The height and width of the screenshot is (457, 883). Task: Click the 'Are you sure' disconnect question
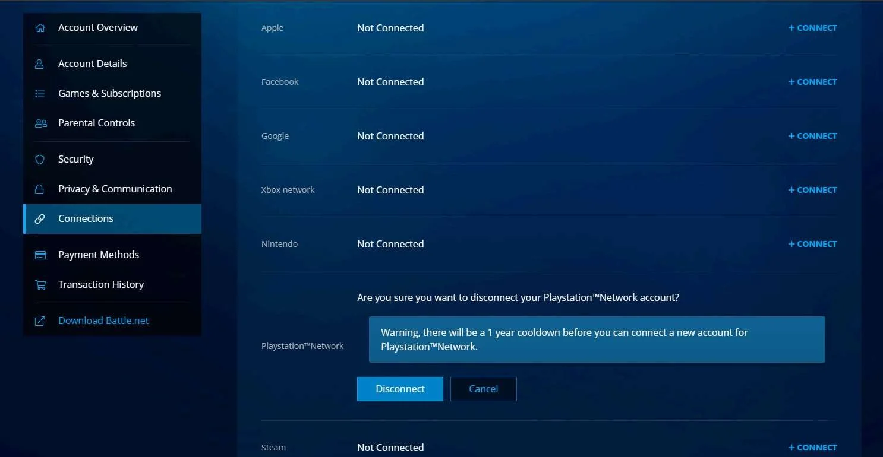[518, 297]
